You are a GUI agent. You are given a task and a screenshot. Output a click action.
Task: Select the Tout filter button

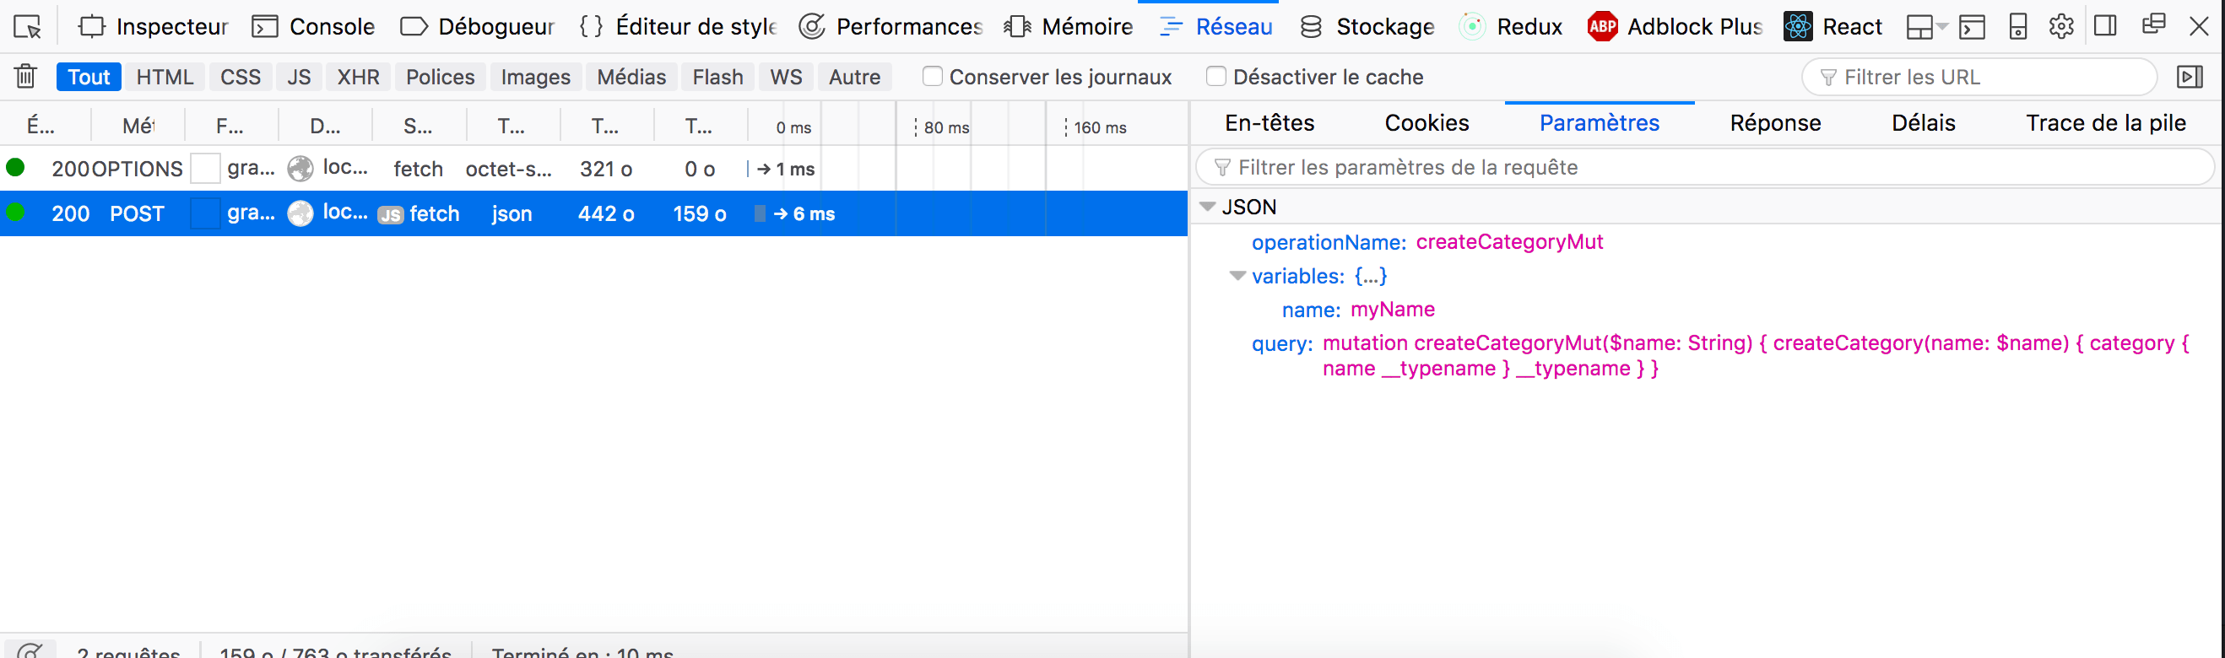point(88,77)
